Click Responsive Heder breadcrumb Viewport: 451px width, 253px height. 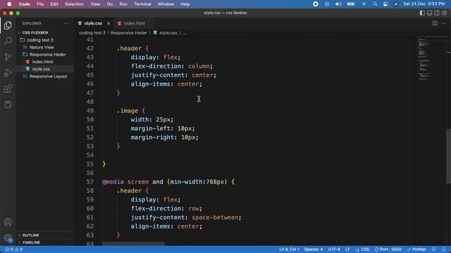(x=128, y=33)
